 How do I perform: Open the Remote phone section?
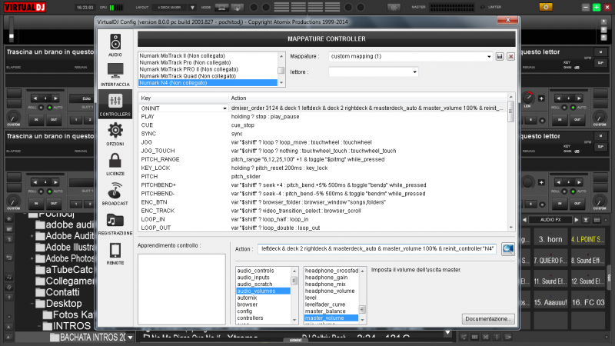click(x=115, y=253)
